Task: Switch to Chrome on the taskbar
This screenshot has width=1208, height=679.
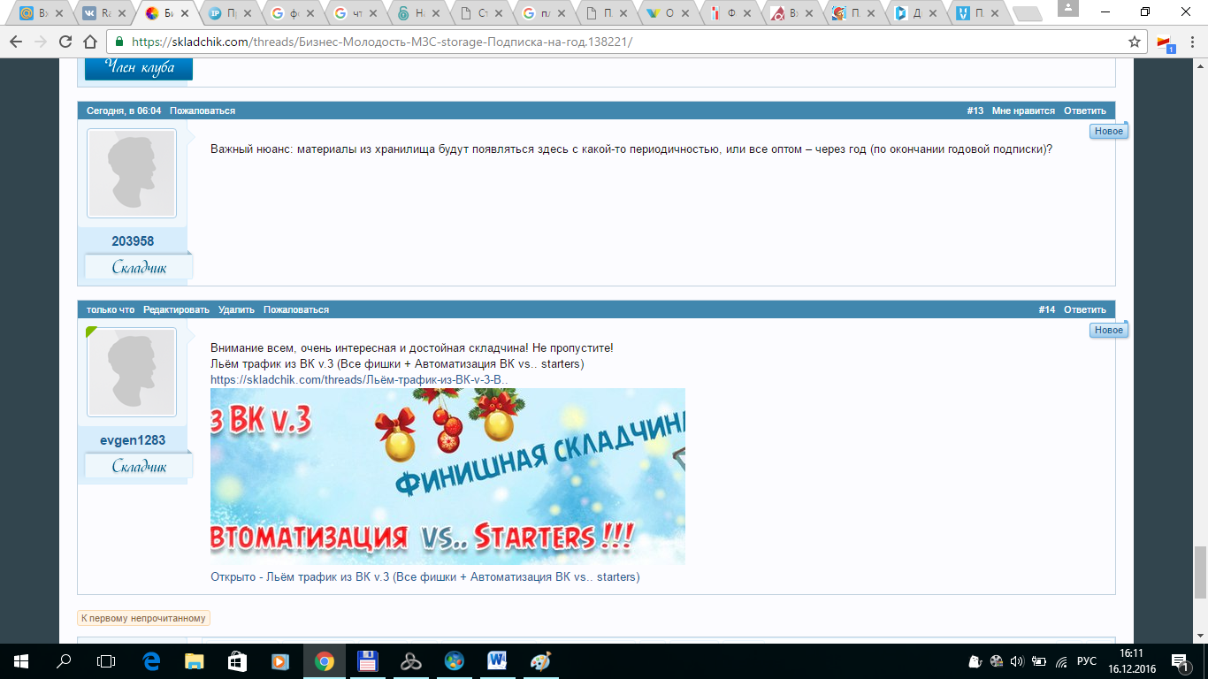Action: 324,660
